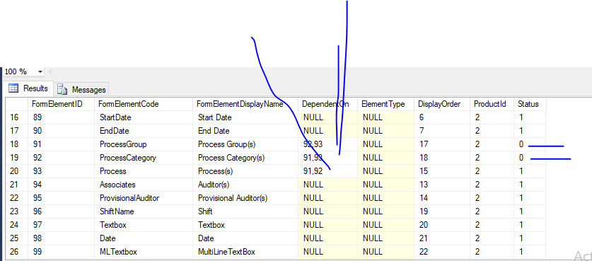Click the StartDate code cell
The width and height of the screenshot is (592, 261).
pos(144,117)
